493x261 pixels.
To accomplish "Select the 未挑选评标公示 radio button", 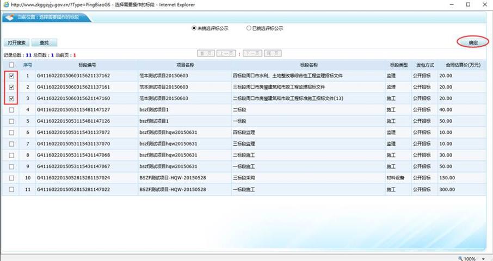I will click(x=194, y=28).
